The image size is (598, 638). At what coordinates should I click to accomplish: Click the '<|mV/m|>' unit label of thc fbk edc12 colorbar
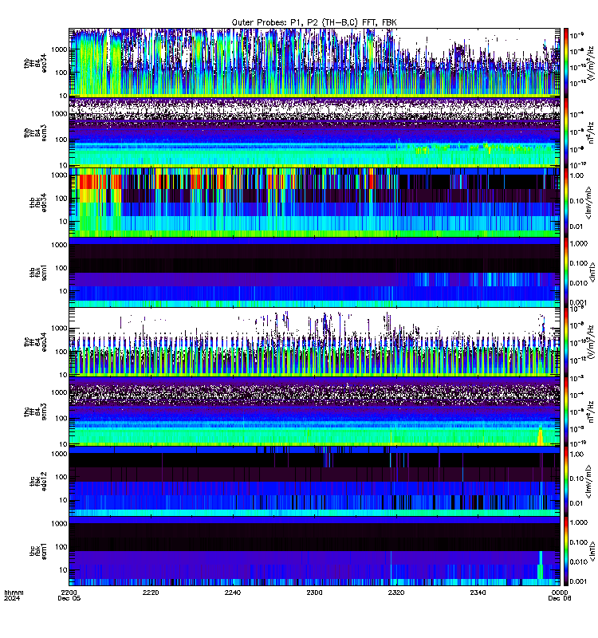[x=588, y=482]
